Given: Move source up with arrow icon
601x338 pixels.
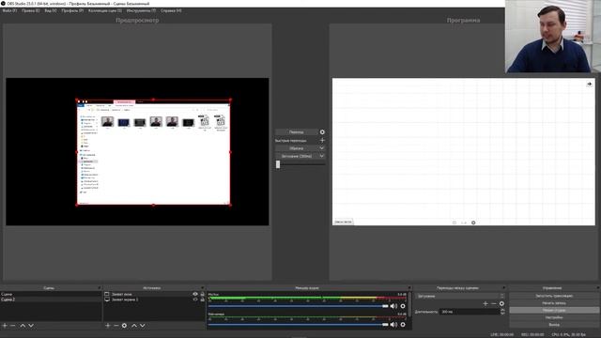Looking at the screenshot, I should (134, 326).
